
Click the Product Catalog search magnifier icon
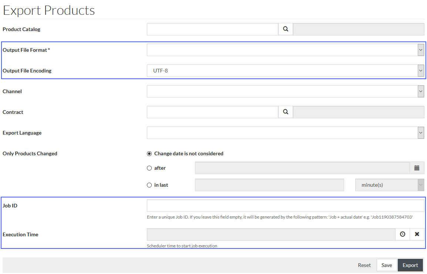[285, 29]
